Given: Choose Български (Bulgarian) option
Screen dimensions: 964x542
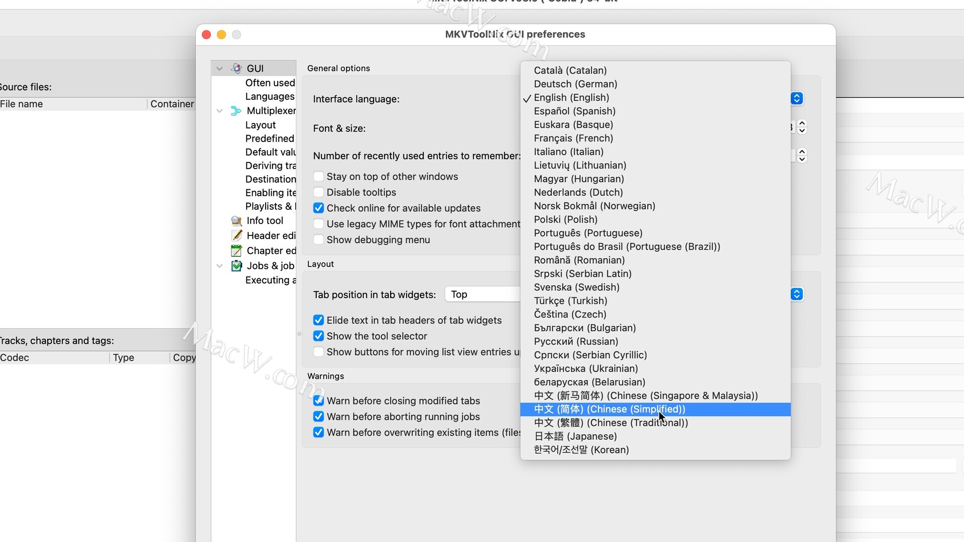Looking at the screenshot, I should tap(655, 328).
